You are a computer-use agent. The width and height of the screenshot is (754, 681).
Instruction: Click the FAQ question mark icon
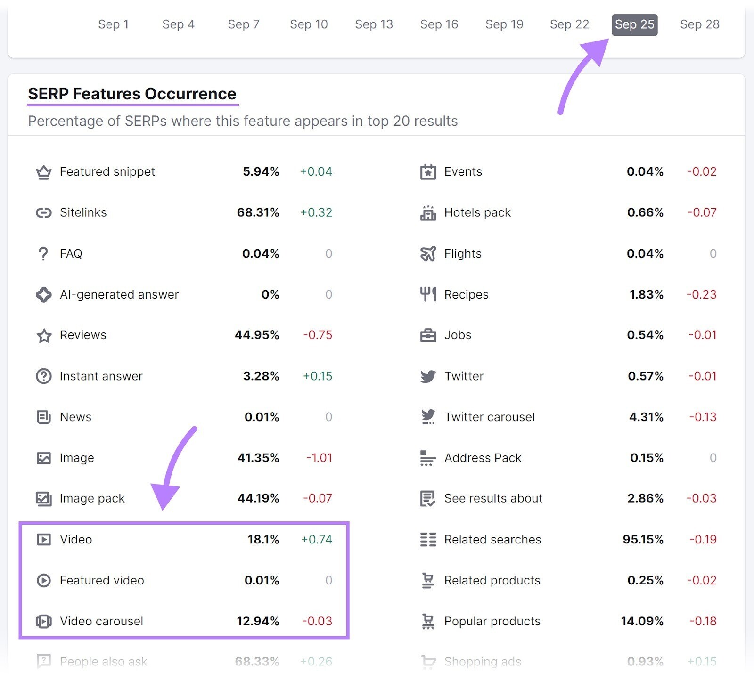click(x=43, y=254)
